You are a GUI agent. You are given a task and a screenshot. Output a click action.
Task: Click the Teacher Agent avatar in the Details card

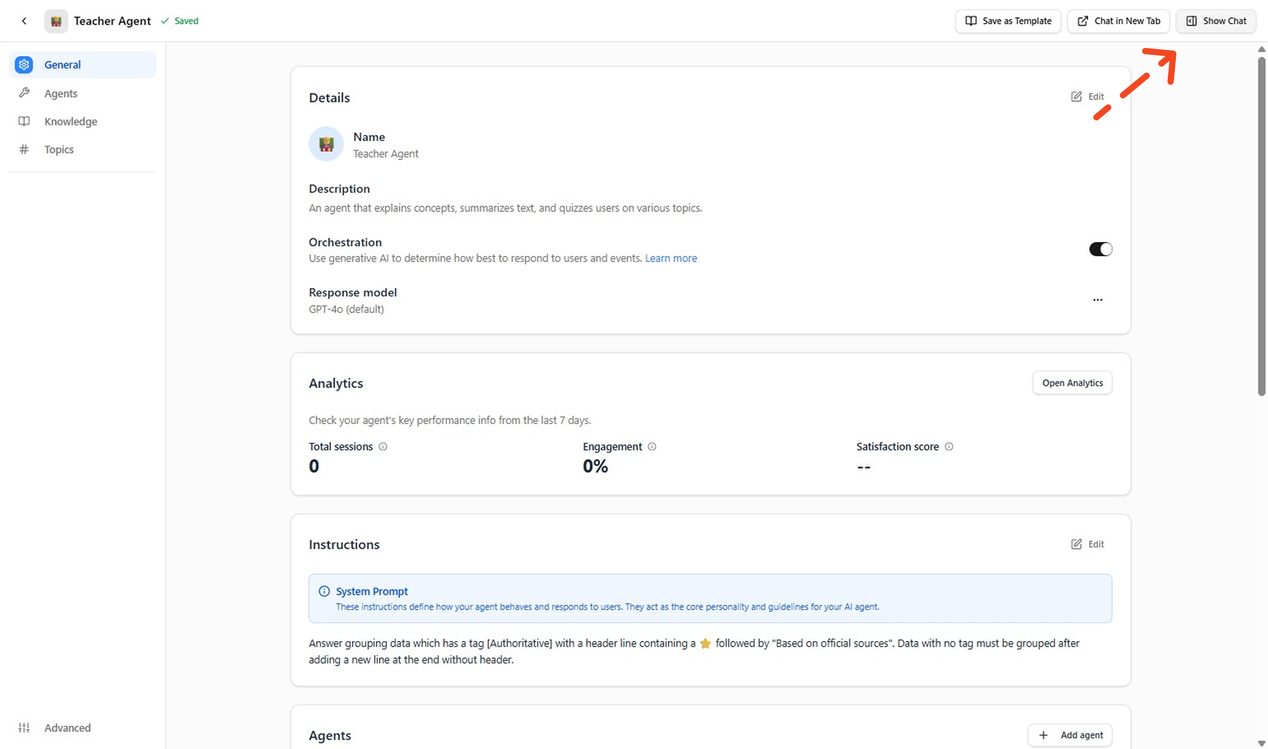click(326, 144)
